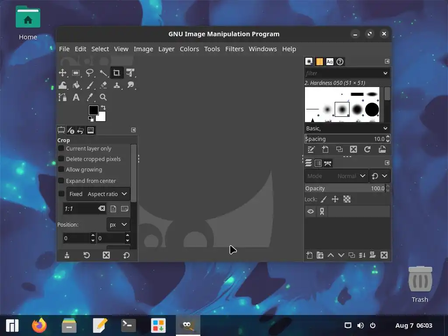Screen dimensions: 448x336
Task: Click the background color white swatch
Action: [x=102, y=117]
